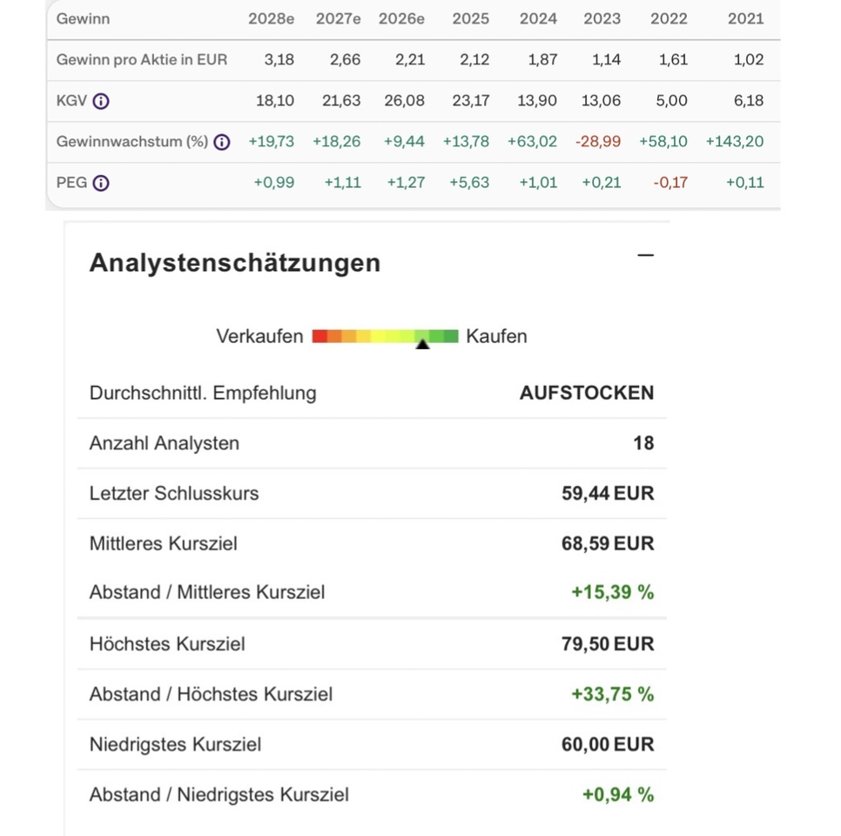Click the info icon beside PEG
The height and width of the screenshot is (836, 841).
[x=101, y=183]
